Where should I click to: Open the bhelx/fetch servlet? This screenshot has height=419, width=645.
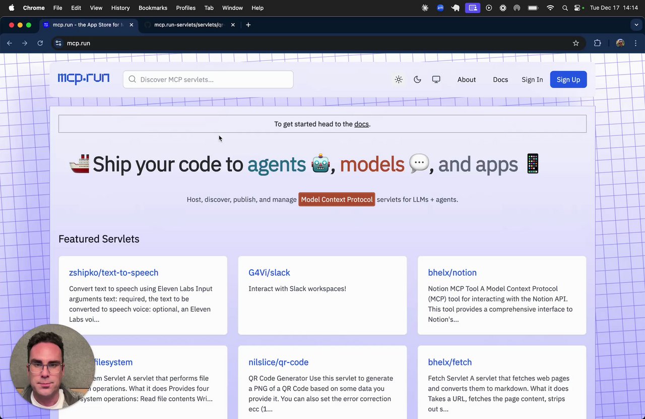pos(449,363)
